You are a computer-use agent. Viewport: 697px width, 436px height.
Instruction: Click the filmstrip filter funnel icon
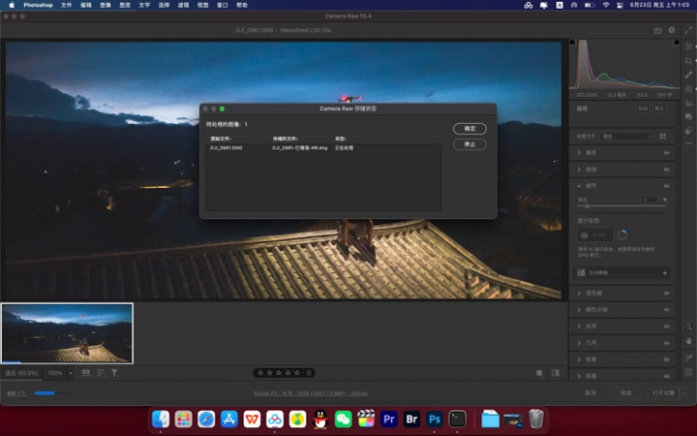(x=114, y=372)
